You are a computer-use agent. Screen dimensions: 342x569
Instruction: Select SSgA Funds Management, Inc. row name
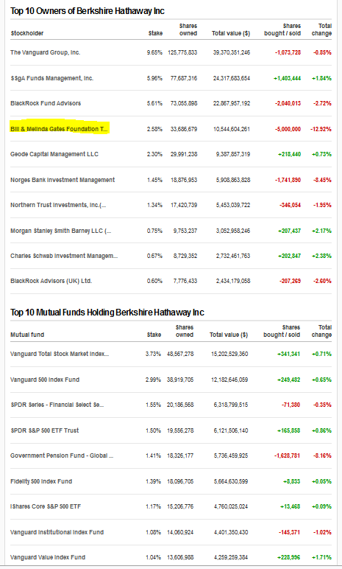pyautogui.click(x=51, y=78)
